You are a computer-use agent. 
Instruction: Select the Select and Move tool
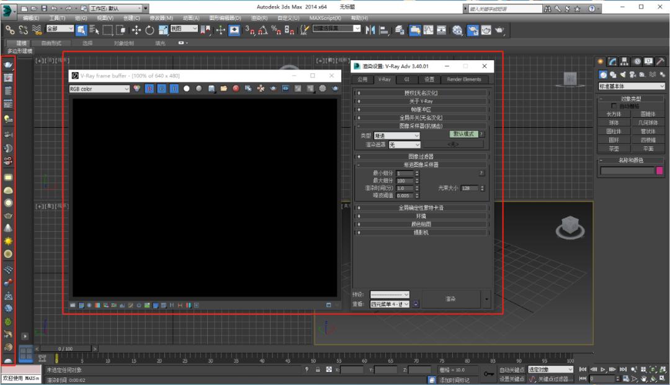point(136,30)
